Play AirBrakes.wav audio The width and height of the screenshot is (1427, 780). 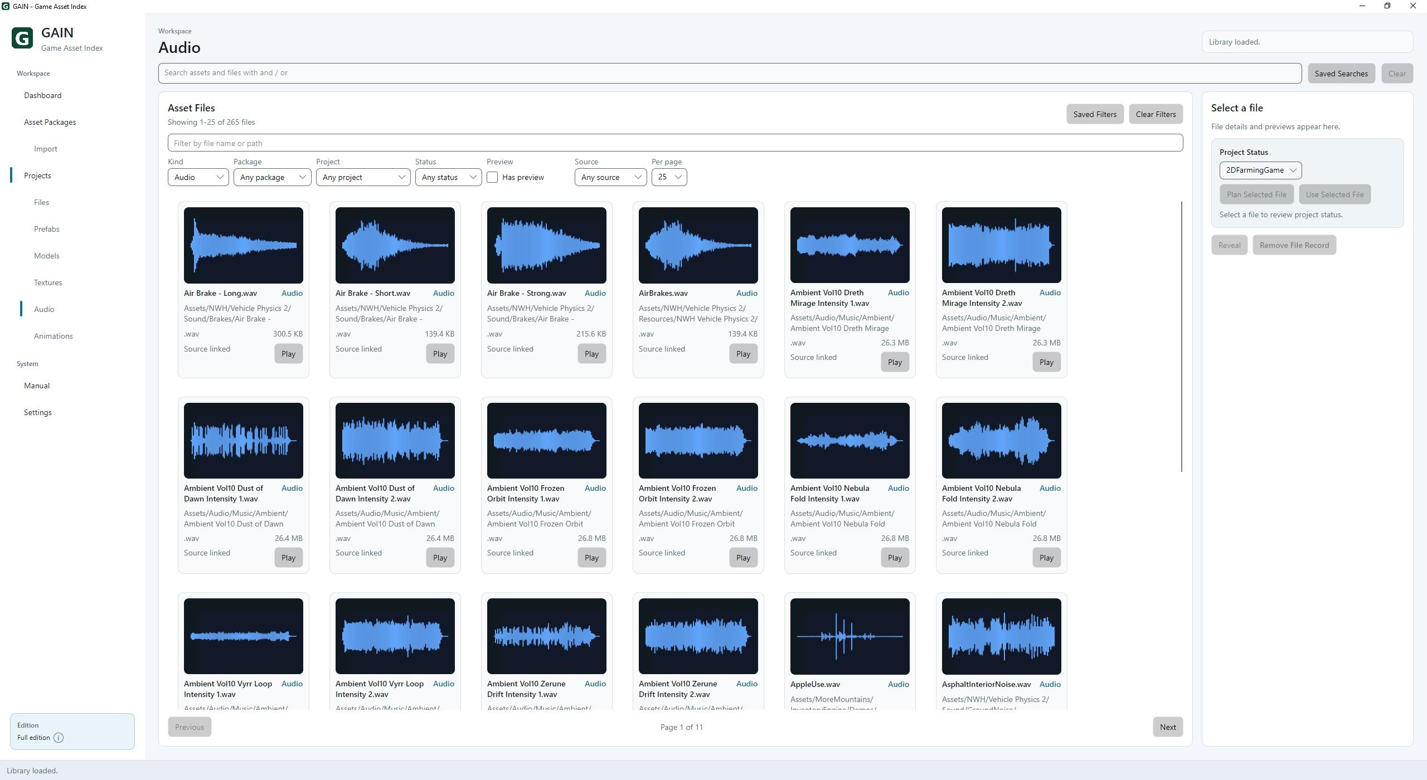(x=743, y=354)
